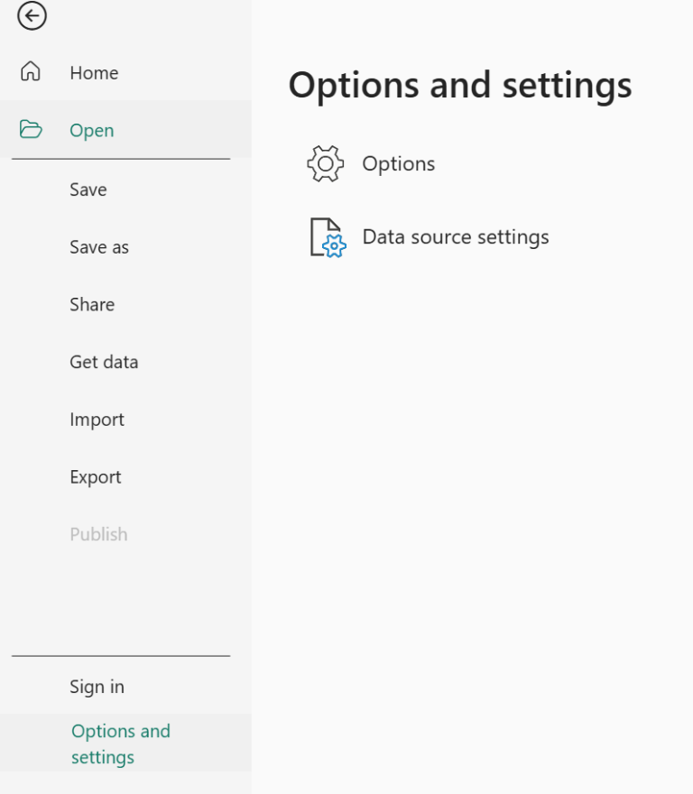Viewport: 693px width, 794px height.
Task: Click the Options and settings page heading
Action: pos(459,85)
